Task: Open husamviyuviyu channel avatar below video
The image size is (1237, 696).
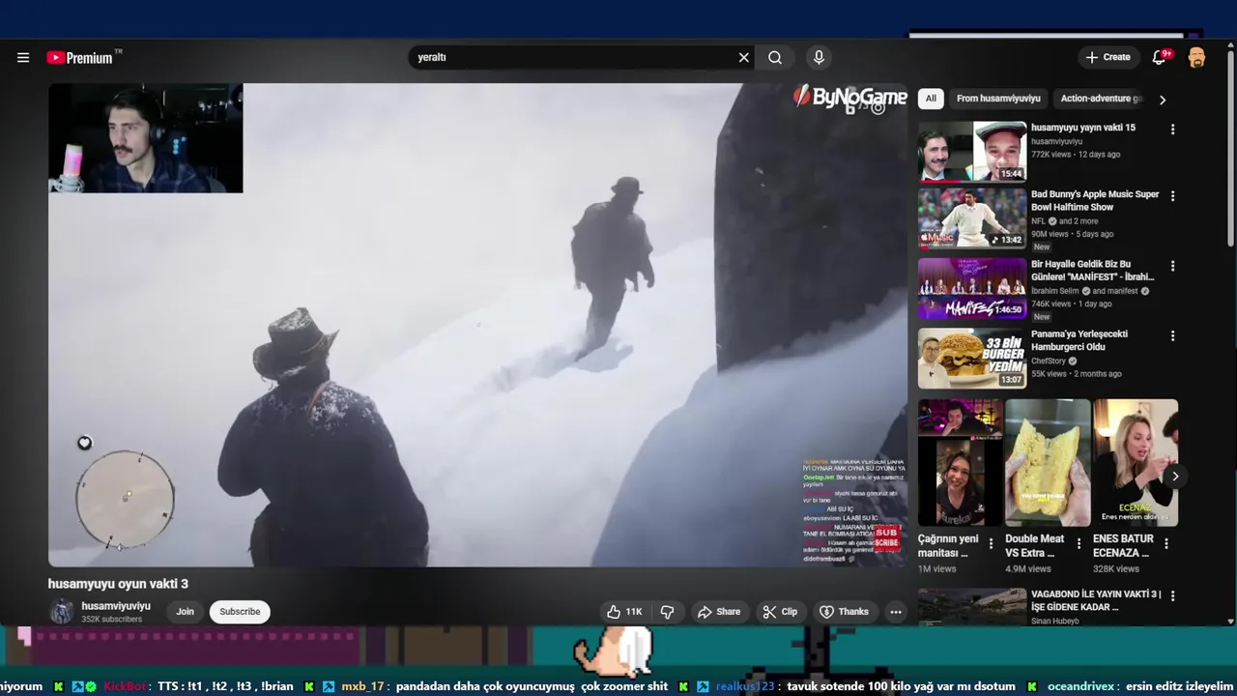Action: pos(62,611)
